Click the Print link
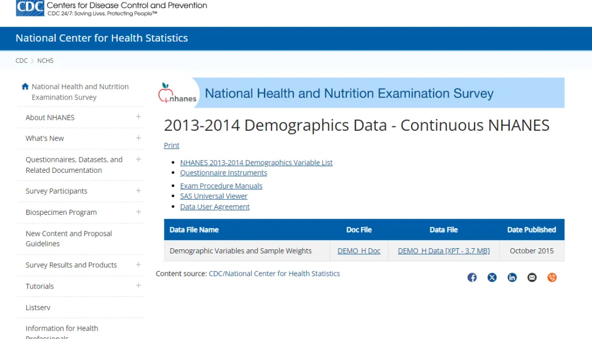 pyautogui.click(x=172, y=145)
